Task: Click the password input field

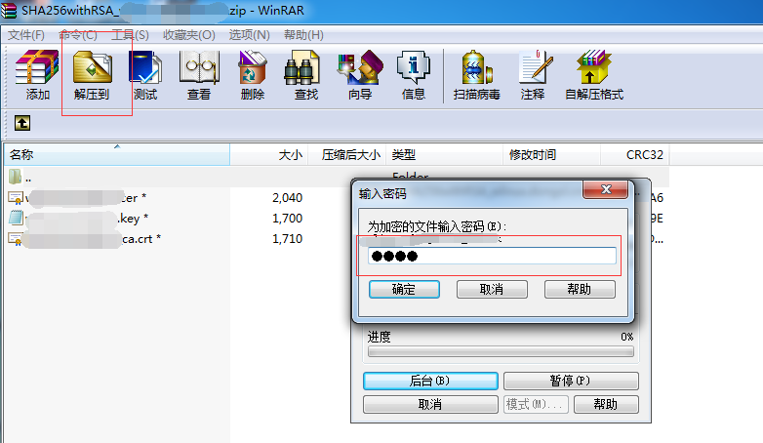Action: pyautogui.click(x=492, y=256)
